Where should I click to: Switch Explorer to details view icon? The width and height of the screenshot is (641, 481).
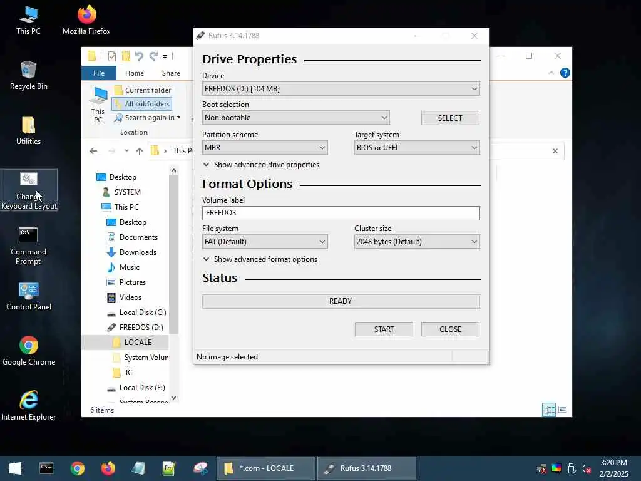pos(548,410)
